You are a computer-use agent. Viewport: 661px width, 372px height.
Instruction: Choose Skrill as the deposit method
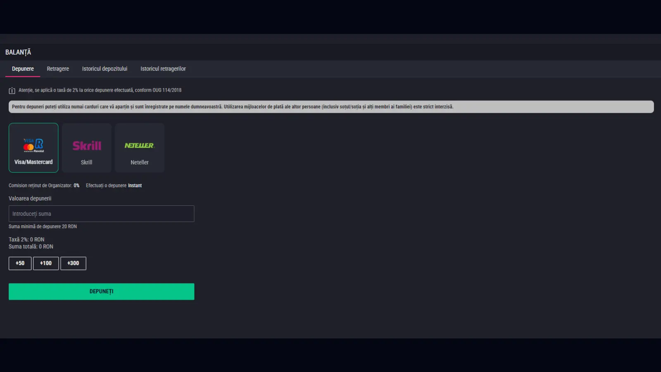87,148
